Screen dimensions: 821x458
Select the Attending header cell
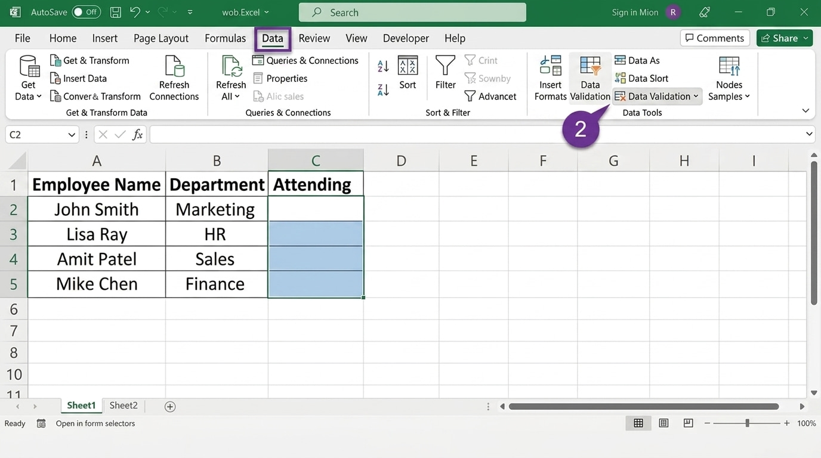316,184
